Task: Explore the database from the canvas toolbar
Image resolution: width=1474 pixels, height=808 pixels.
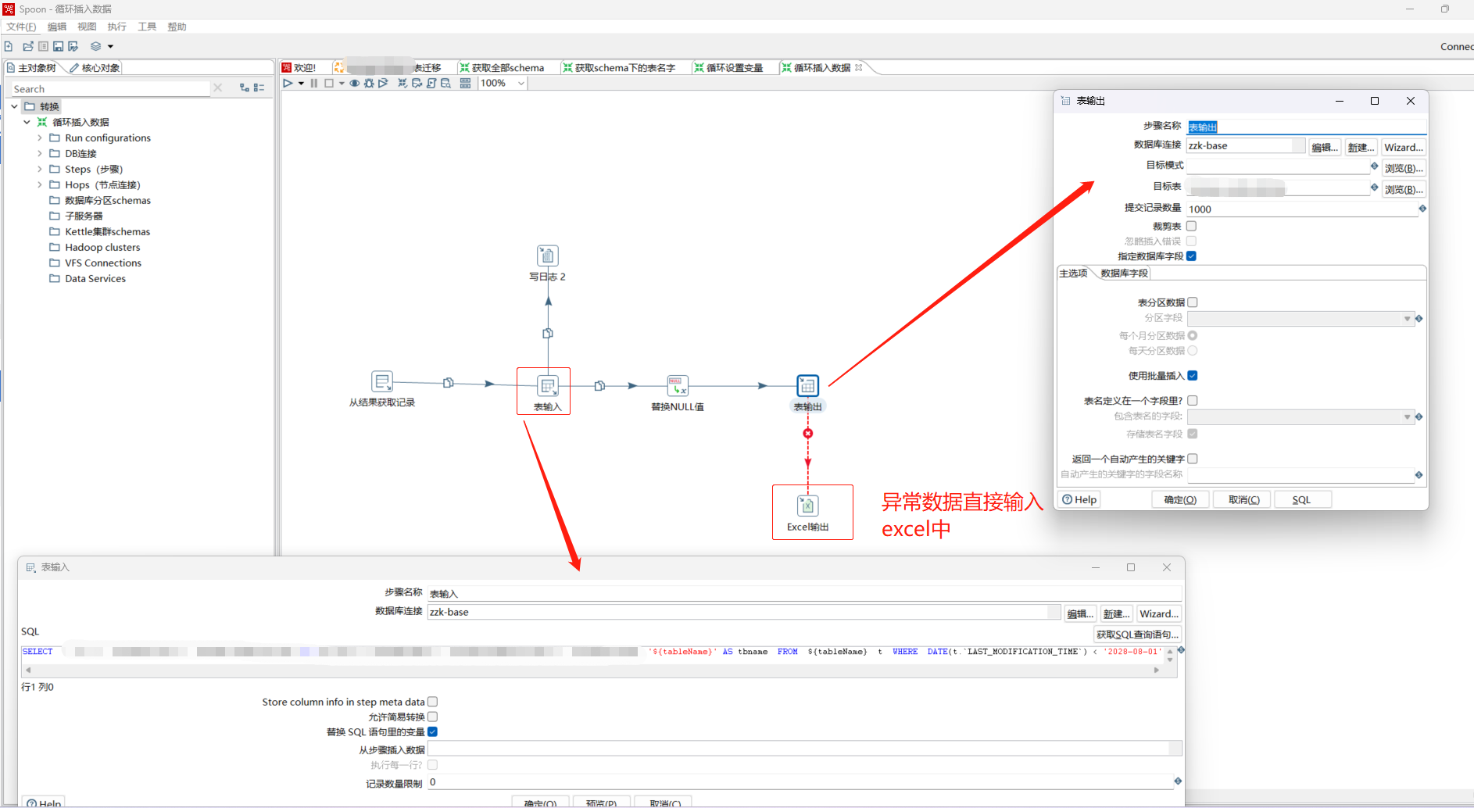Action: click(x=445, y=83)
